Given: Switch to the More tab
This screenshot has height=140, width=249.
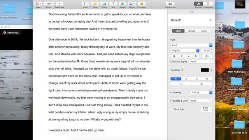Looking at the screenshot, I should [x=204, y=31].
